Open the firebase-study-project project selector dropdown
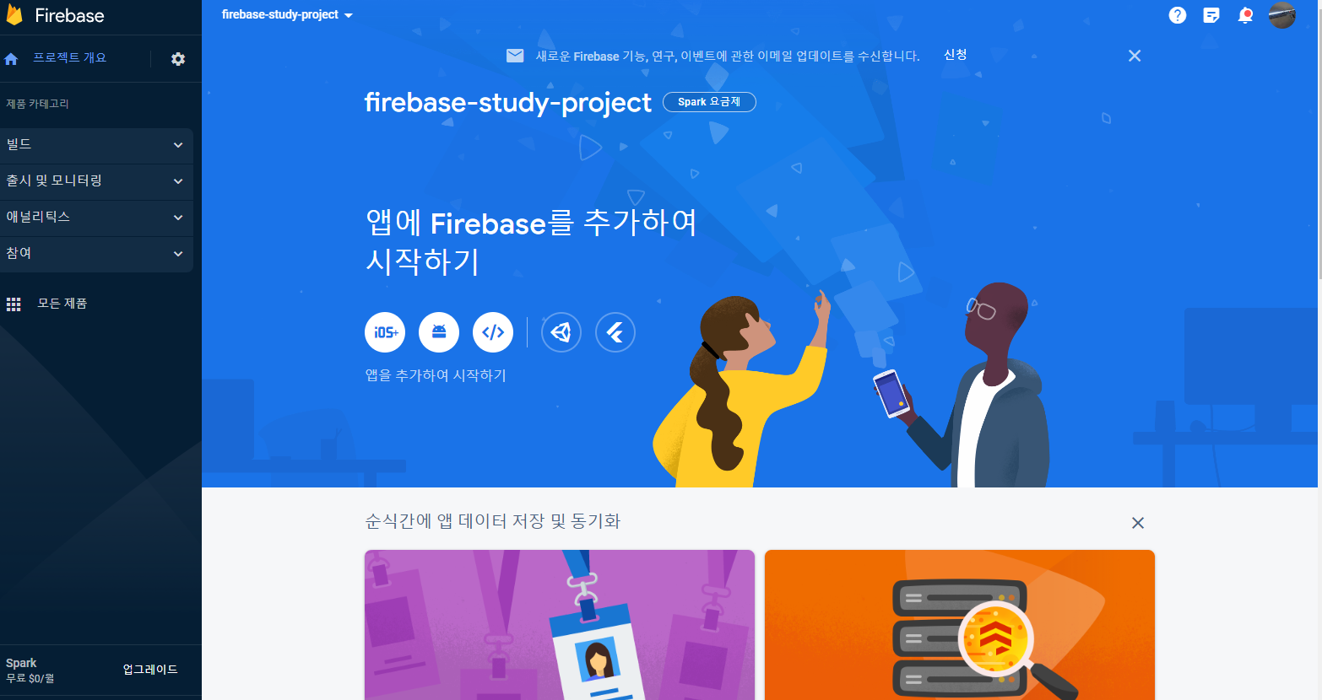This screenshot has width=1322, height=700. point(287,15)
